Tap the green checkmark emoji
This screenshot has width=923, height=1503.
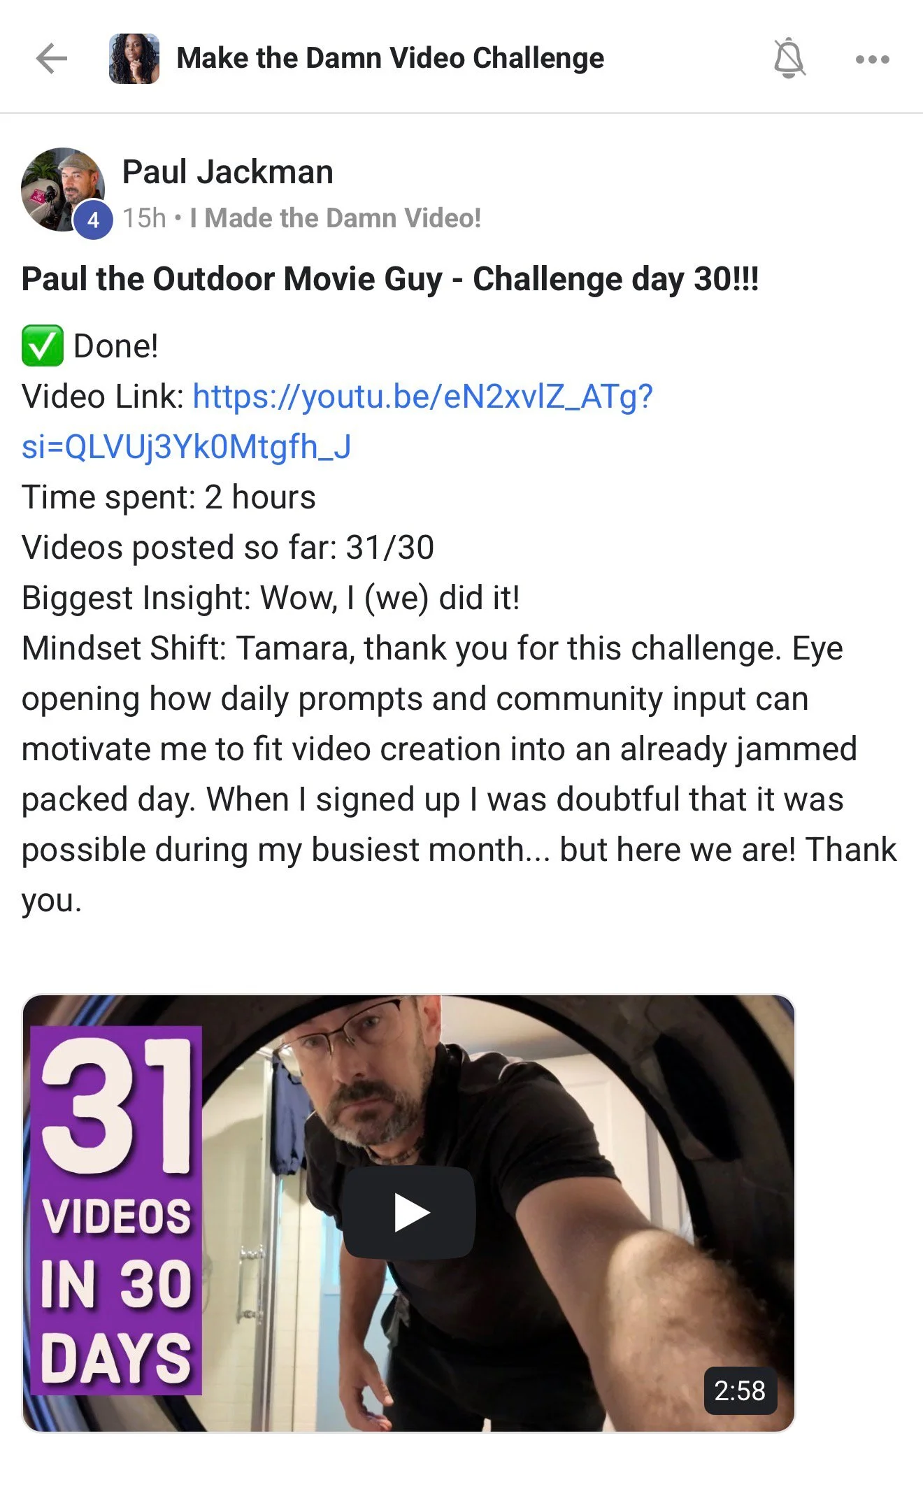point(43,346)
